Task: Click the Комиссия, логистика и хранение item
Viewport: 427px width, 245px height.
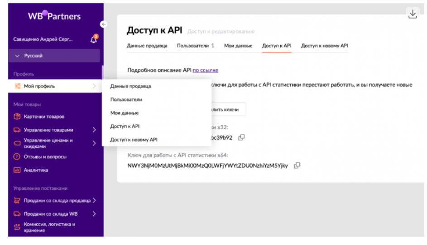Action: (x=49, y=227)
